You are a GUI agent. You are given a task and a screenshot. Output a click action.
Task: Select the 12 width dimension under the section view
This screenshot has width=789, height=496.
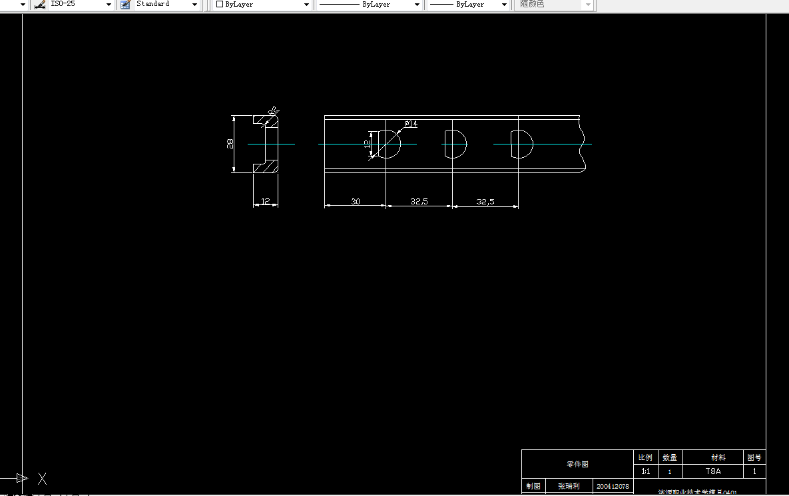point(265,201)
